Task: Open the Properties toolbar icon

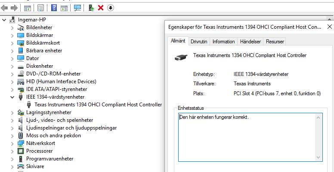Action: 40,8
